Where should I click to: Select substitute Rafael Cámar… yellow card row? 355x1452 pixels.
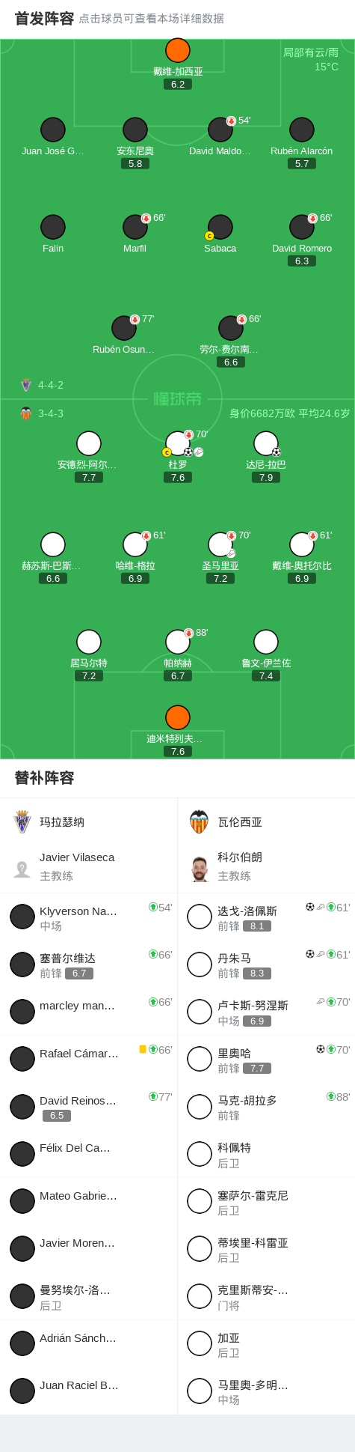pyautogui.click(x=89, y=1060)
